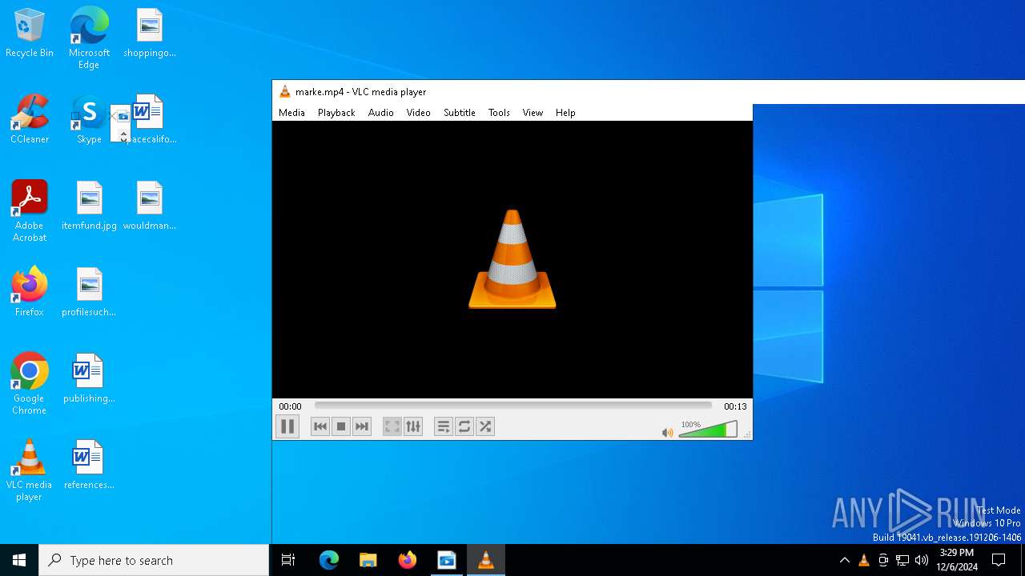Open the Windows Start menu
This screenshot has height=576, width=1025.
click(x=19, y=560)
